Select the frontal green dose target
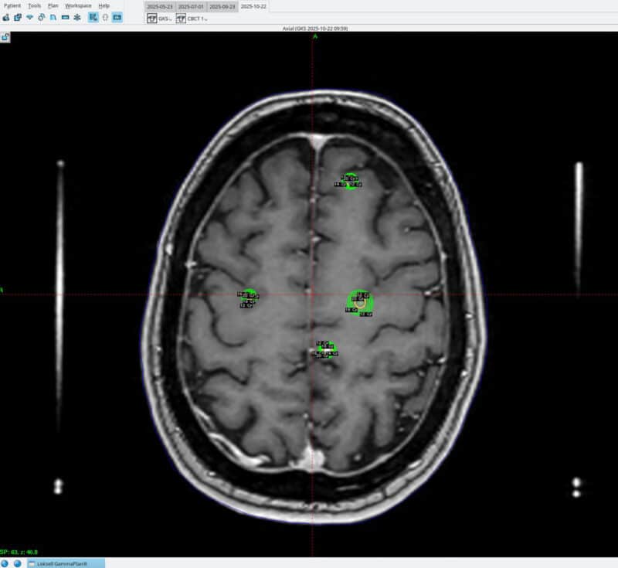This screenshot has width=618, height=568. click(350, 181)
